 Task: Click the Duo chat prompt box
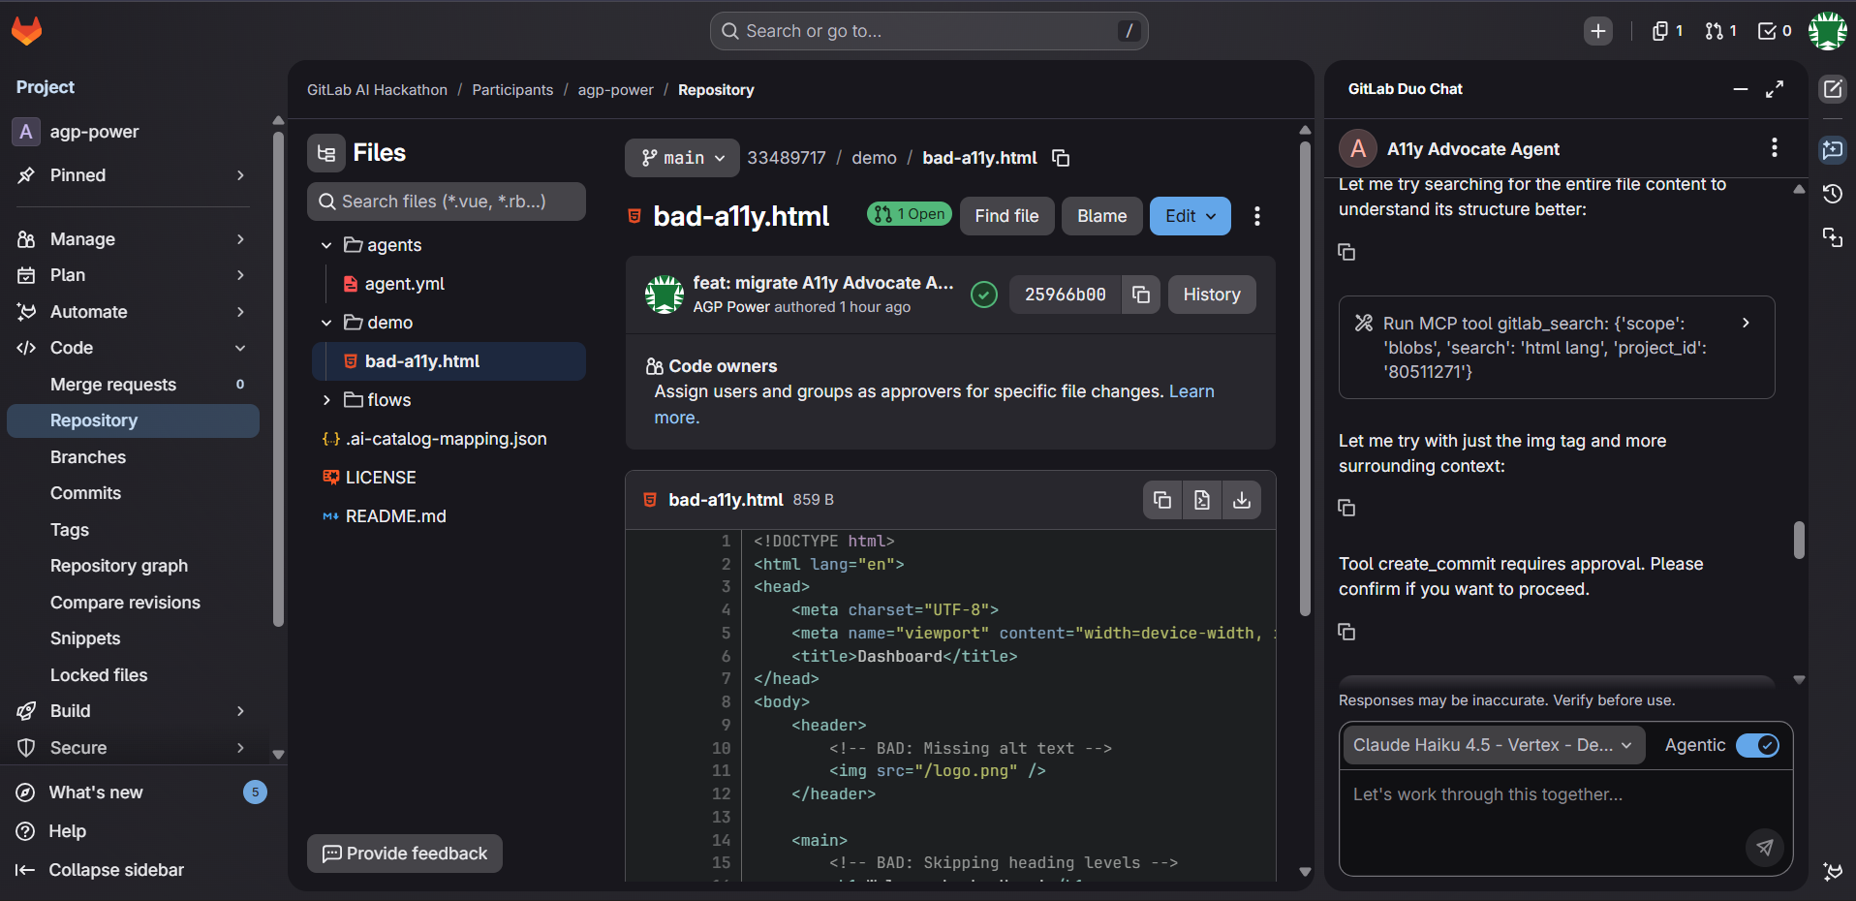coord(1565,822)
